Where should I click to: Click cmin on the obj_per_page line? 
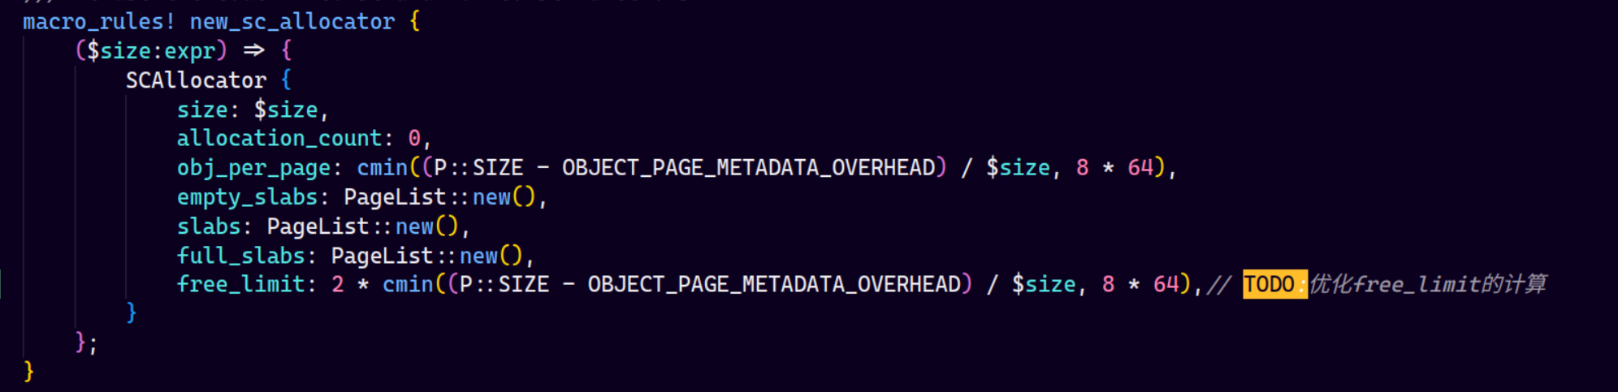point(383,168)
